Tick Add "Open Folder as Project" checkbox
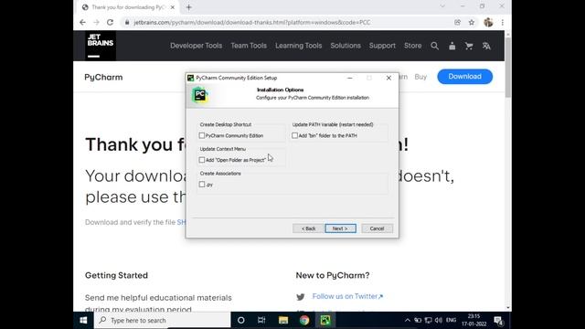The width and height of the screenshot is (585, 329). pos(202,160)
